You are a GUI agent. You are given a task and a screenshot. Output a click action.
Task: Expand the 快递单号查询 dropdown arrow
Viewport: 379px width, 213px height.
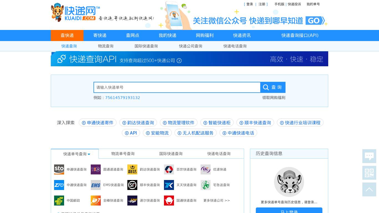coord(89,154)
